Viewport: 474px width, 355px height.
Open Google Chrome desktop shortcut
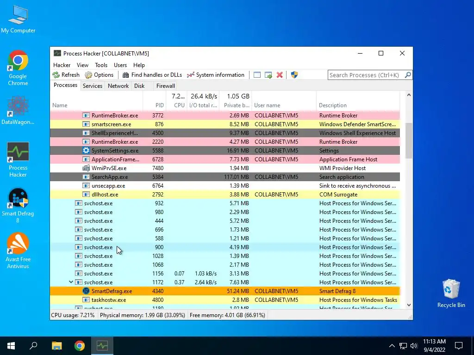[18, 68]
